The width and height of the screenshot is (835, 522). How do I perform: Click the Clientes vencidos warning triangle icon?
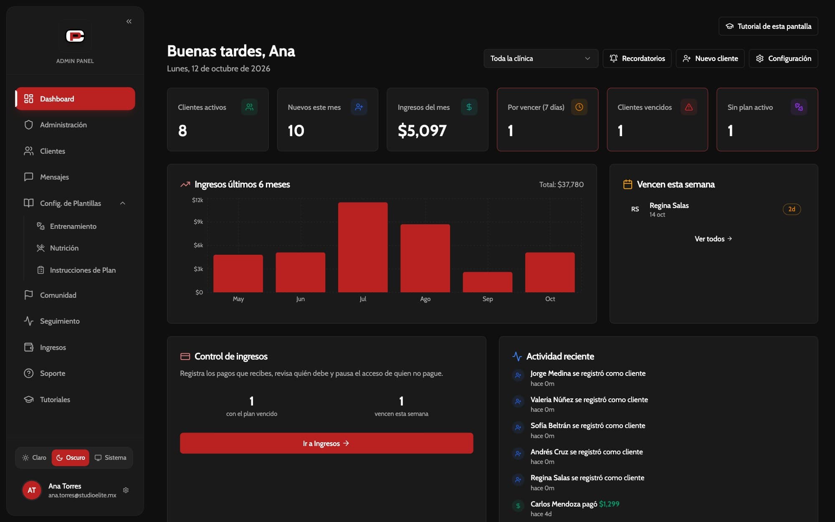689,107
